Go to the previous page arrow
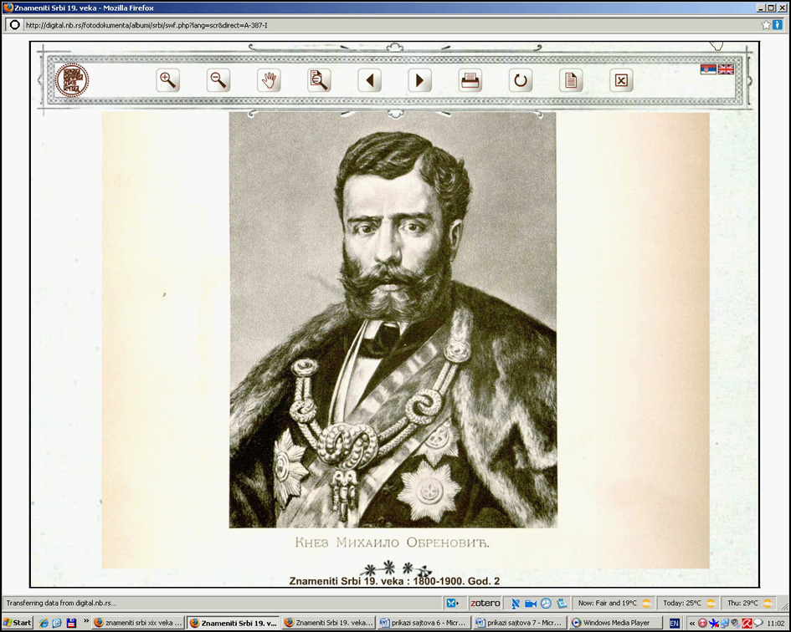The height and width of the screenshot is (632, 791). click(x=369, y=80)
